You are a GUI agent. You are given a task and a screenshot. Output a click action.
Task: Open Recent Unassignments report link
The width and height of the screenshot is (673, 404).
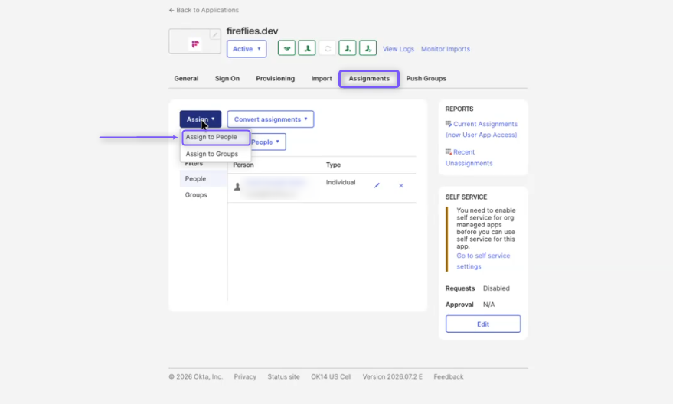tap(469, 158)
